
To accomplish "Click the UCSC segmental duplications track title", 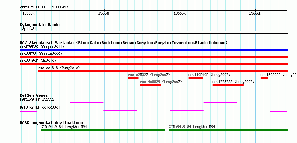I will coord(51,123).
